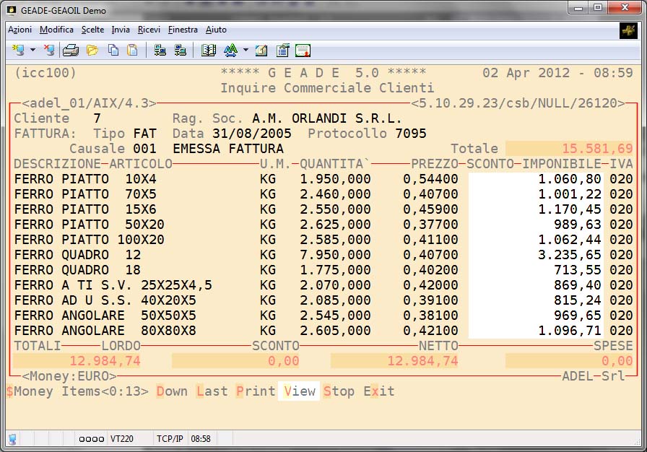Click the properties checklist toolbar icon

tap(282, 50)
